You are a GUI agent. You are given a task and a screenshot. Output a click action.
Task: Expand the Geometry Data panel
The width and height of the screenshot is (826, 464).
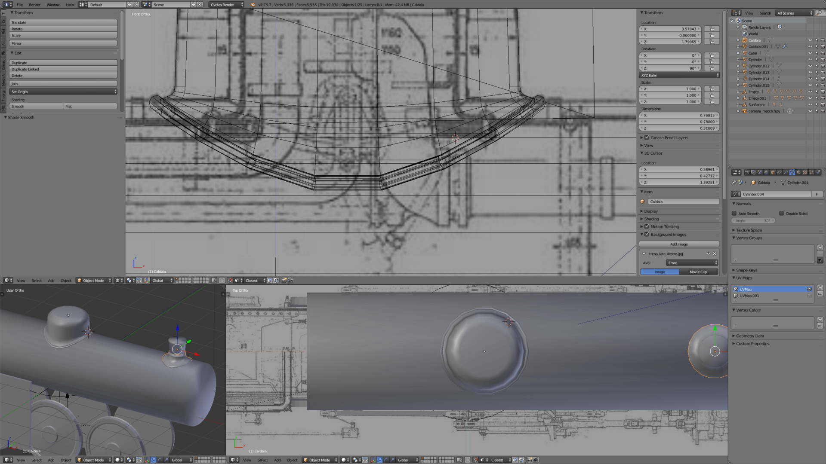pyautogui.click(x=750, y=336)
